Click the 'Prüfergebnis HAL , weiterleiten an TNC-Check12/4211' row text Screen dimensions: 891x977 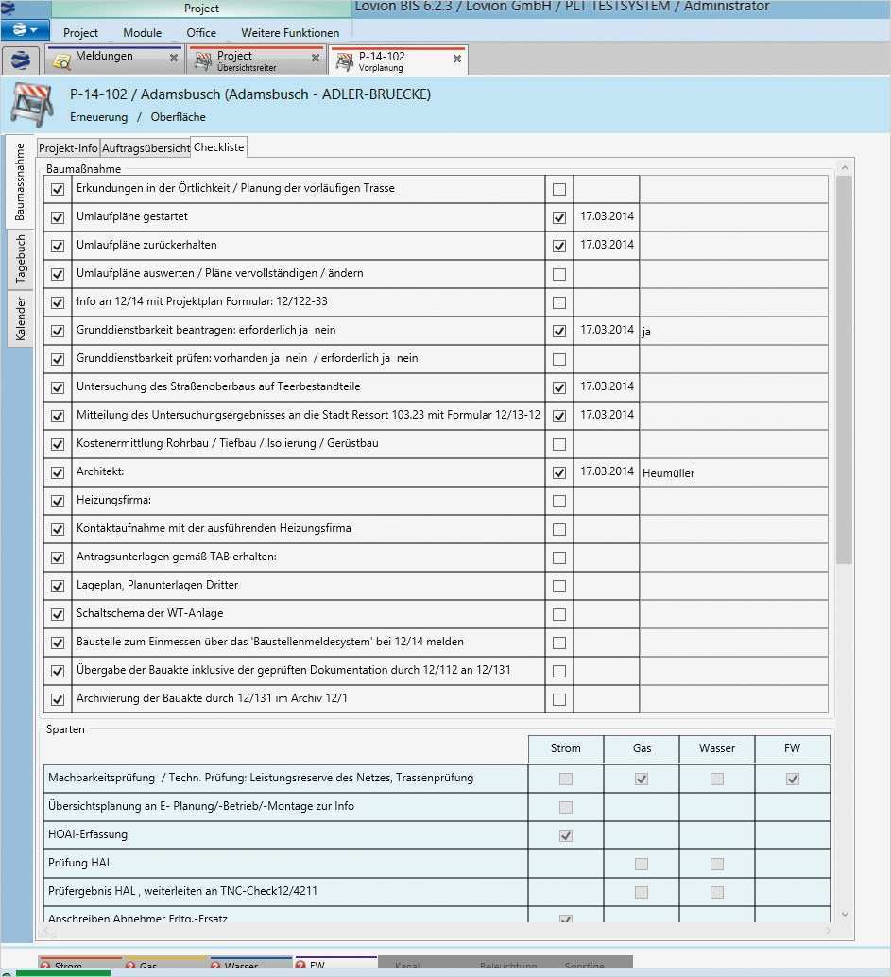(x=182, y=891)
